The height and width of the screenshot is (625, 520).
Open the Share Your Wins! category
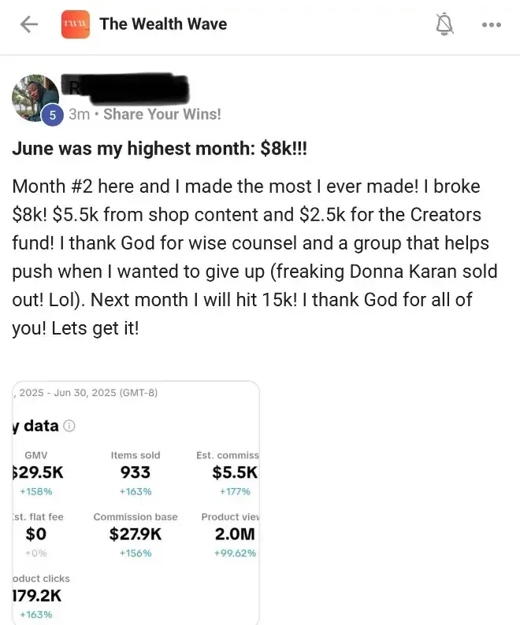(162, 114)
